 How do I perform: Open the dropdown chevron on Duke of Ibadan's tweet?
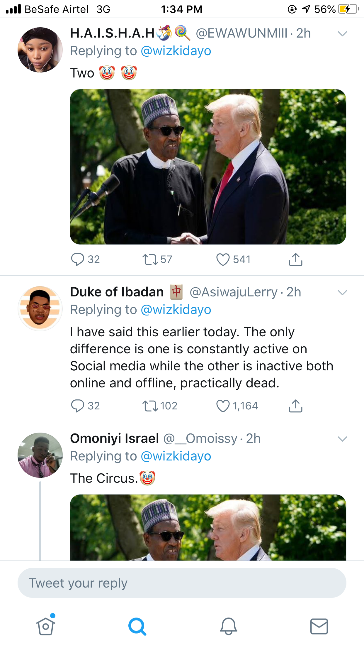(x=342, y=292)
